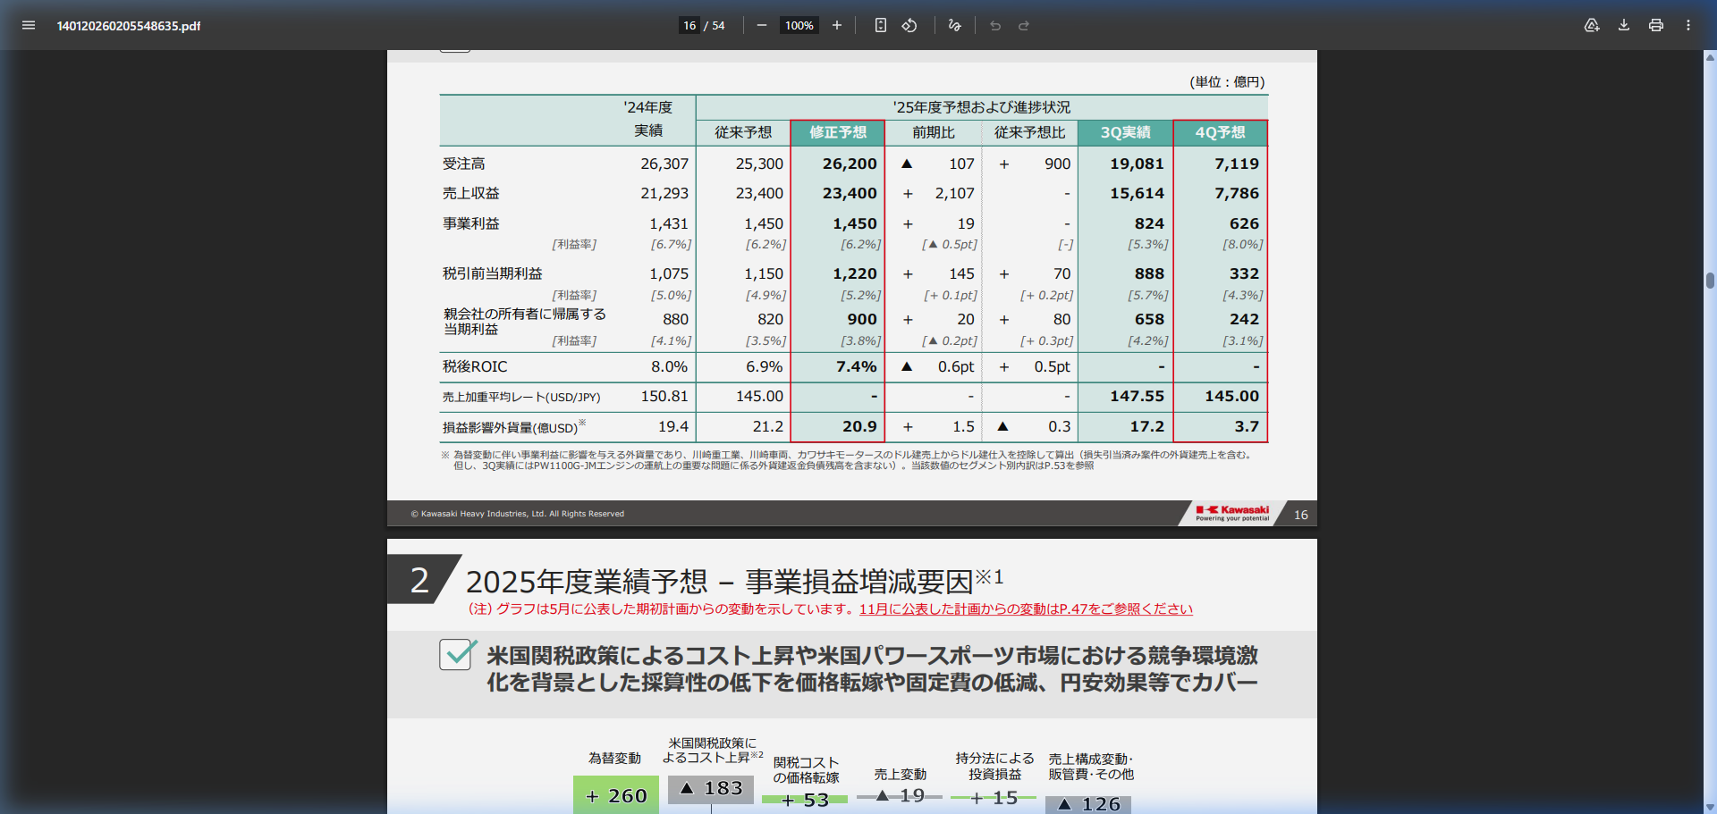Edit the 100% zoom level field
The height and width of the screenshot is (814, 1717).
click(799, 25)
